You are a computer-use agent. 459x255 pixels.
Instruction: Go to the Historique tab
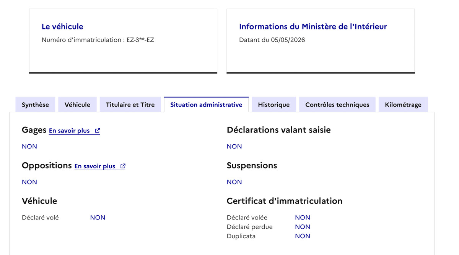[274, 105]
